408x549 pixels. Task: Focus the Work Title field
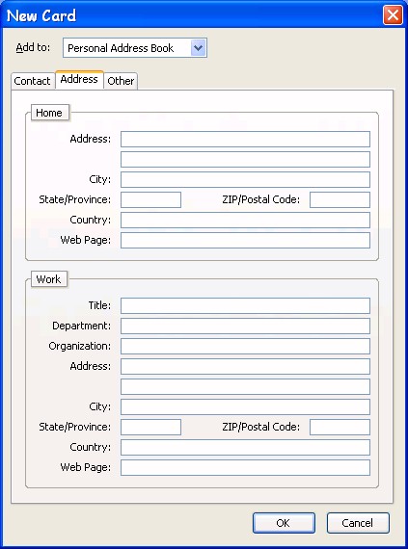(x=245, y=305)
